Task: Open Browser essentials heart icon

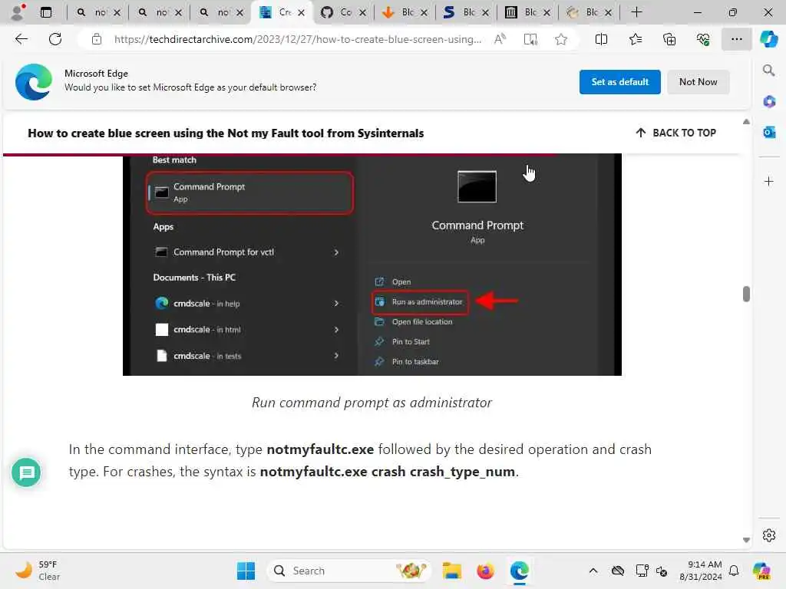Action: click(x=703, y=39)
